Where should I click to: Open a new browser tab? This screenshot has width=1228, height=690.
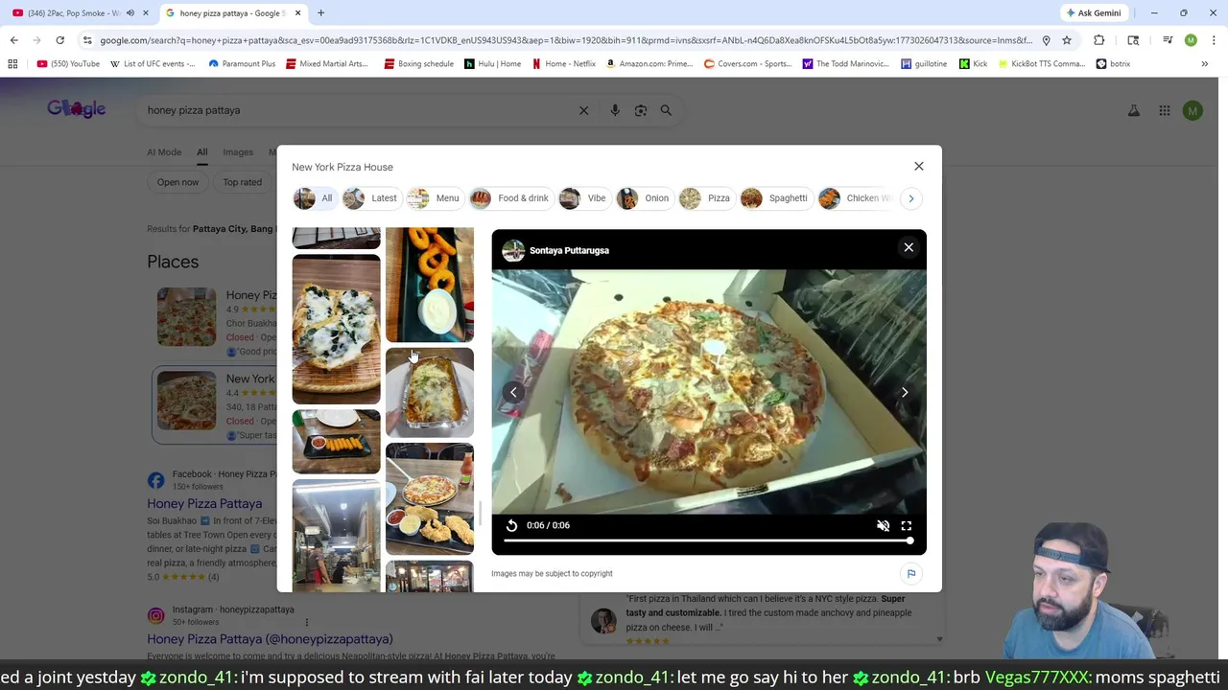[320, 13]
